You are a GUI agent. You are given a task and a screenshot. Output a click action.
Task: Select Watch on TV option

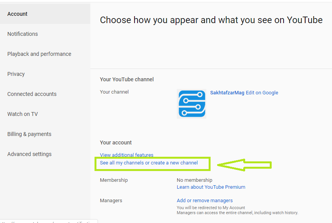(23, 114)
